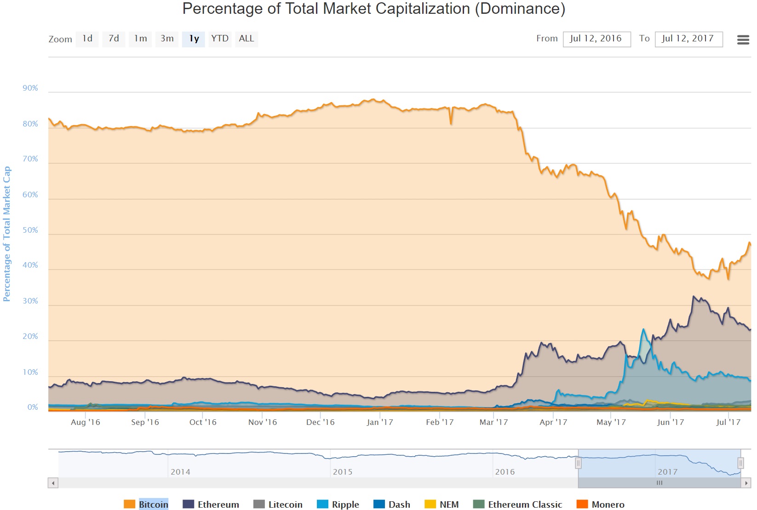
Task: Click the navigator right scroll arrow
Action: (746, 483)
